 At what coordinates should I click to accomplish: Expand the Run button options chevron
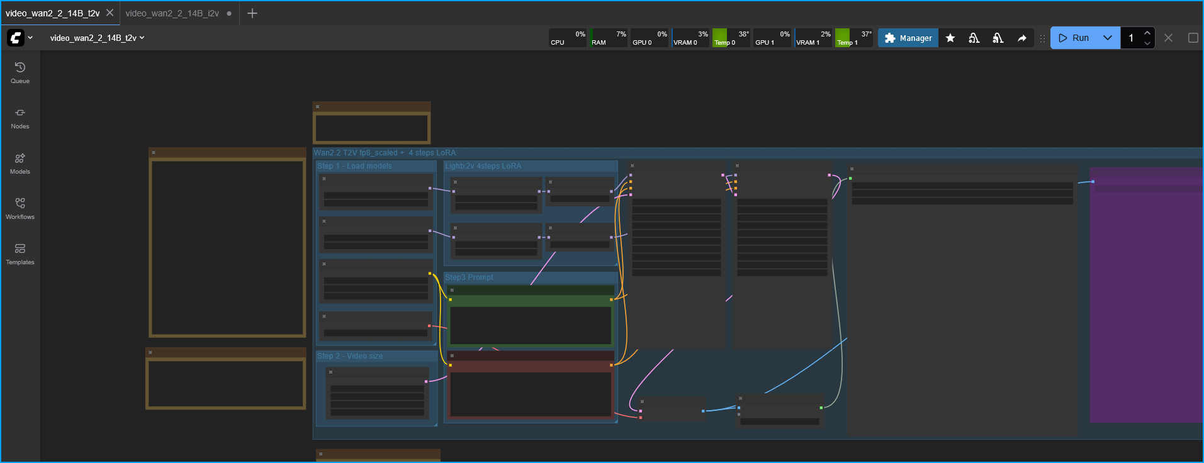pyautogui.click(x=1108, y=38)
